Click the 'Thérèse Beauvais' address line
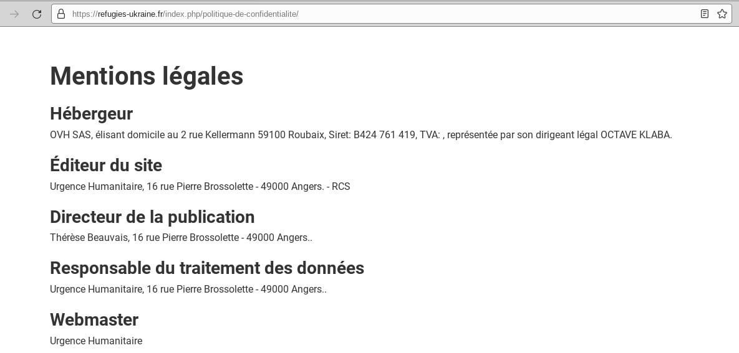 (181, 238)
